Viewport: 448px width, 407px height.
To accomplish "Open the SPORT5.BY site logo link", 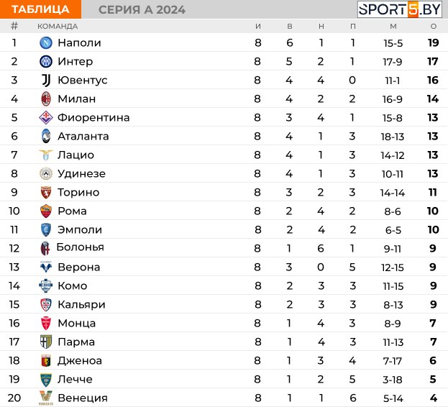I will click(x=400, y=9).
